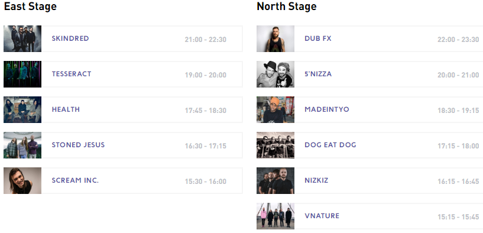
Task: Open the DOG EAT DOG link
Action: [x=330, y=145]
